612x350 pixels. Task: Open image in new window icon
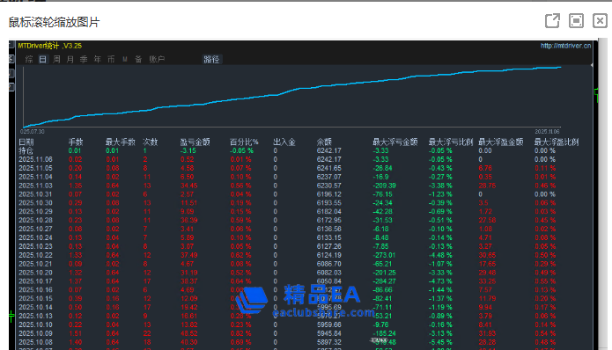(x=552, y=20)
